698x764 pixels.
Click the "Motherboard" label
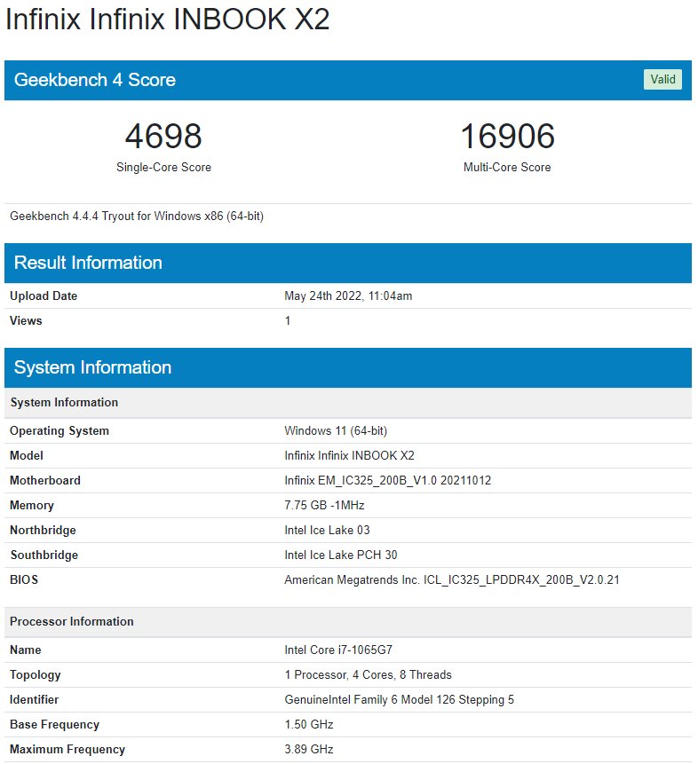click(45, 480)
